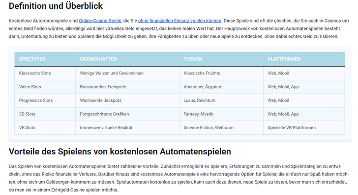Click 'Web, Mobil' in Klassische Slots row

(x=304, y=73)
